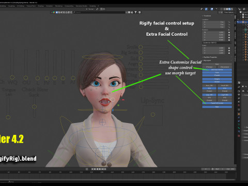Add workspace with plus button
Image resolution: width=248 pixels, height=186 pixels.
(99, 6)
